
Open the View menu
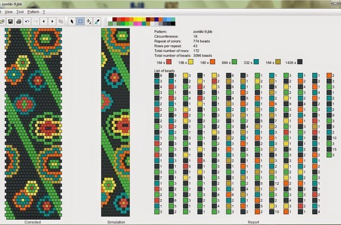pyautogui.click(x=8, y=12)
